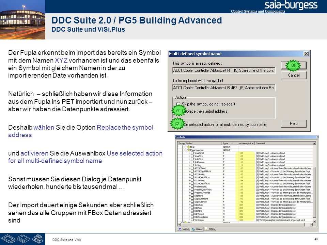Image resolution: width=327 pixels, height=245 pixels.
Task: Click Cancel in Multi-defined symbol dialog
Action: click(294, 75)
